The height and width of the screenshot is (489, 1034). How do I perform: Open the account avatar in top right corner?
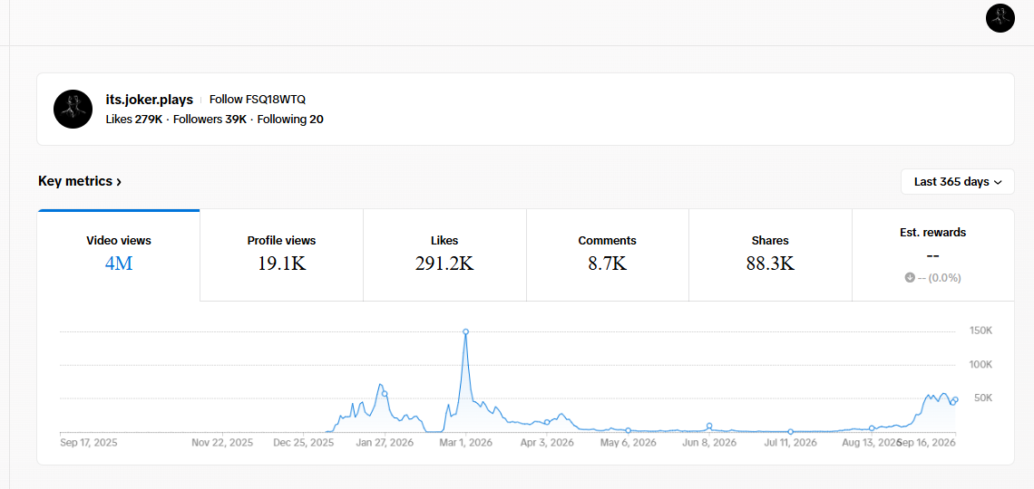point(1000,18)
